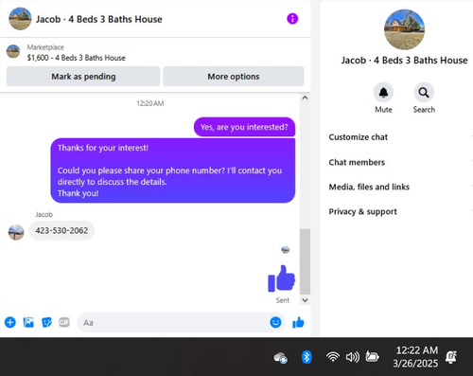Click the volume speaker tray icon
This screenshot has height=376, width=473.
click(352, 357)
